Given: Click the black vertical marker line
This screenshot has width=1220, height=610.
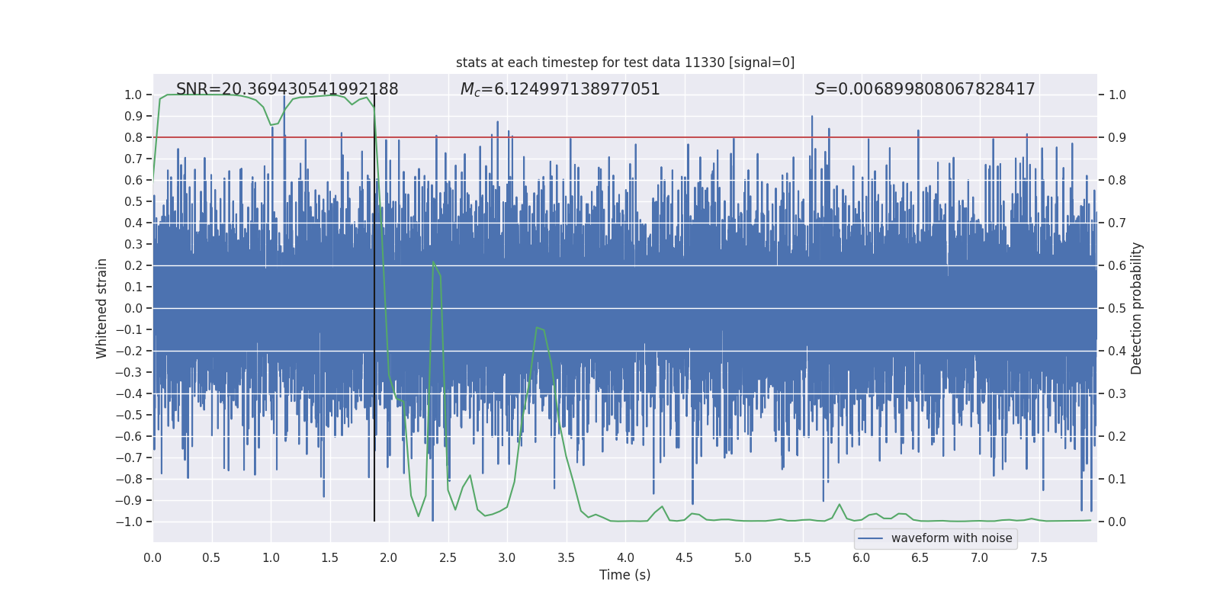Looking at the screenshot, I should pyautogui.click(x=374, y=308).
